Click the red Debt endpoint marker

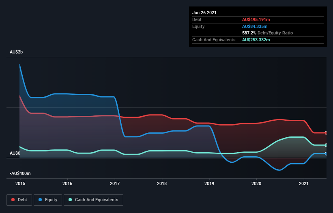326,133
